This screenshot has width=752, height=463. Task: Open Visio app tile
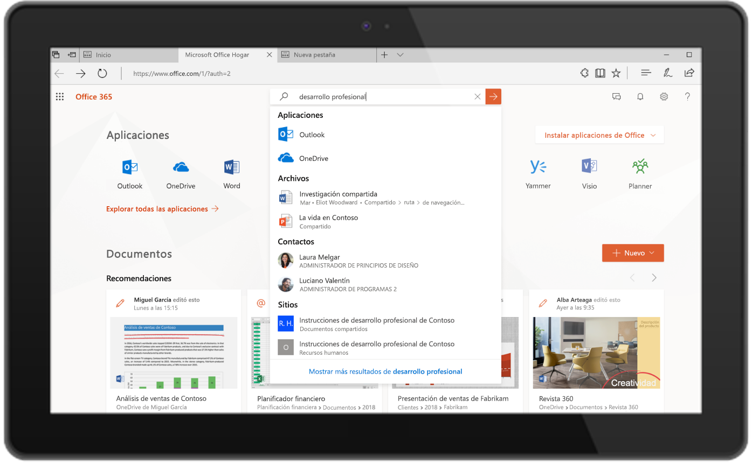[x=589, y=174]
